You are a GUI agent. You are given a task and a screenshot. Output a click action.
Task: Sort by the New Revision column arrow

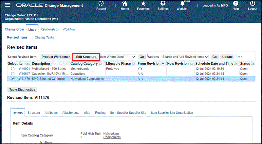coord(191,64)
